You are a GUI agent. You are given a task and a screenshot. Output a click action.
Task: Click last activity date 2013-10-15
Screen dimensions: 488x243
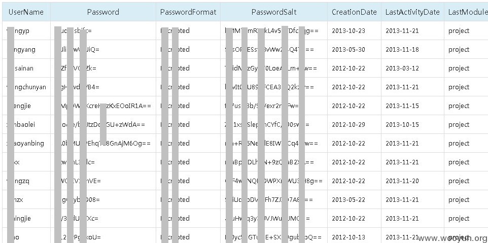tap(402, 124)
